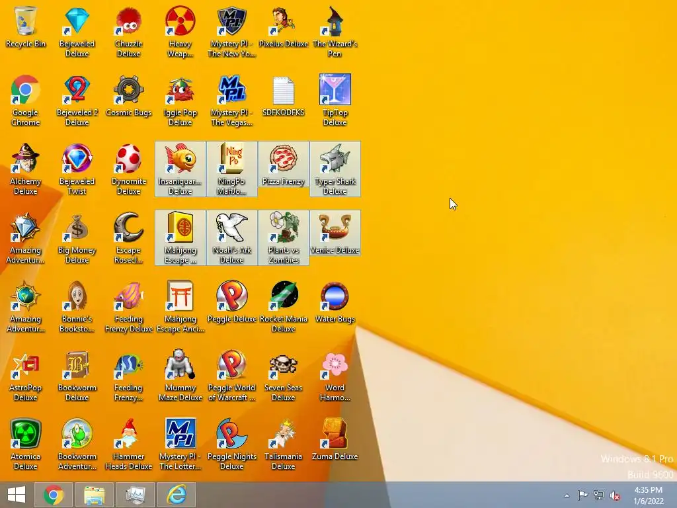Open Action Center flag in tray
The image size is (677, 508).
tap(583, 495)
